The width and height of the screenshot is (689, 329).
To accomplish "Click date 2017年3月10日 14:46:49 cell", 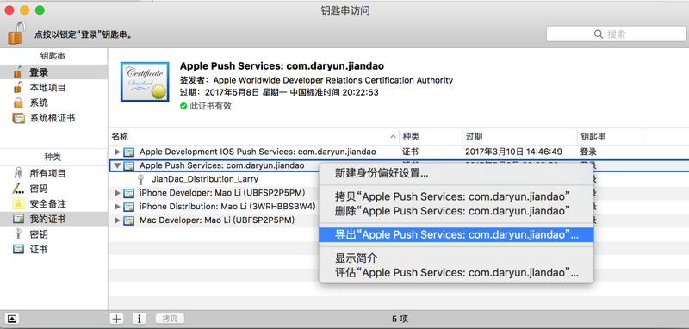I will [x=513, y=152].
